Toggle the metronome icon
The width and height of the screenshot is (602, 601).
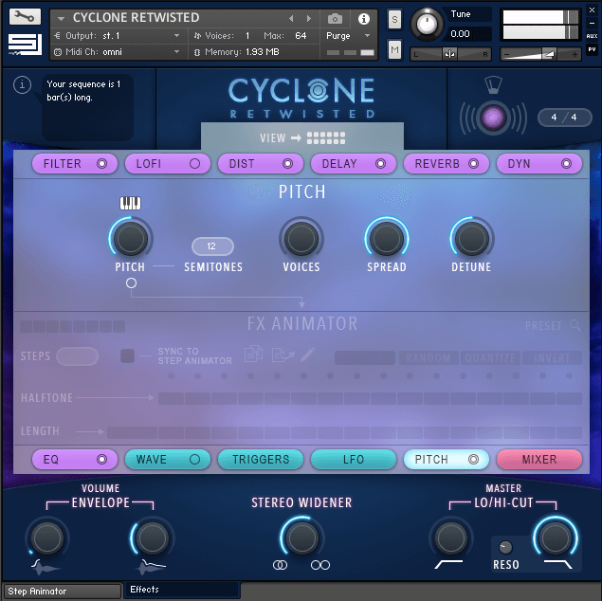coord(493,84)
